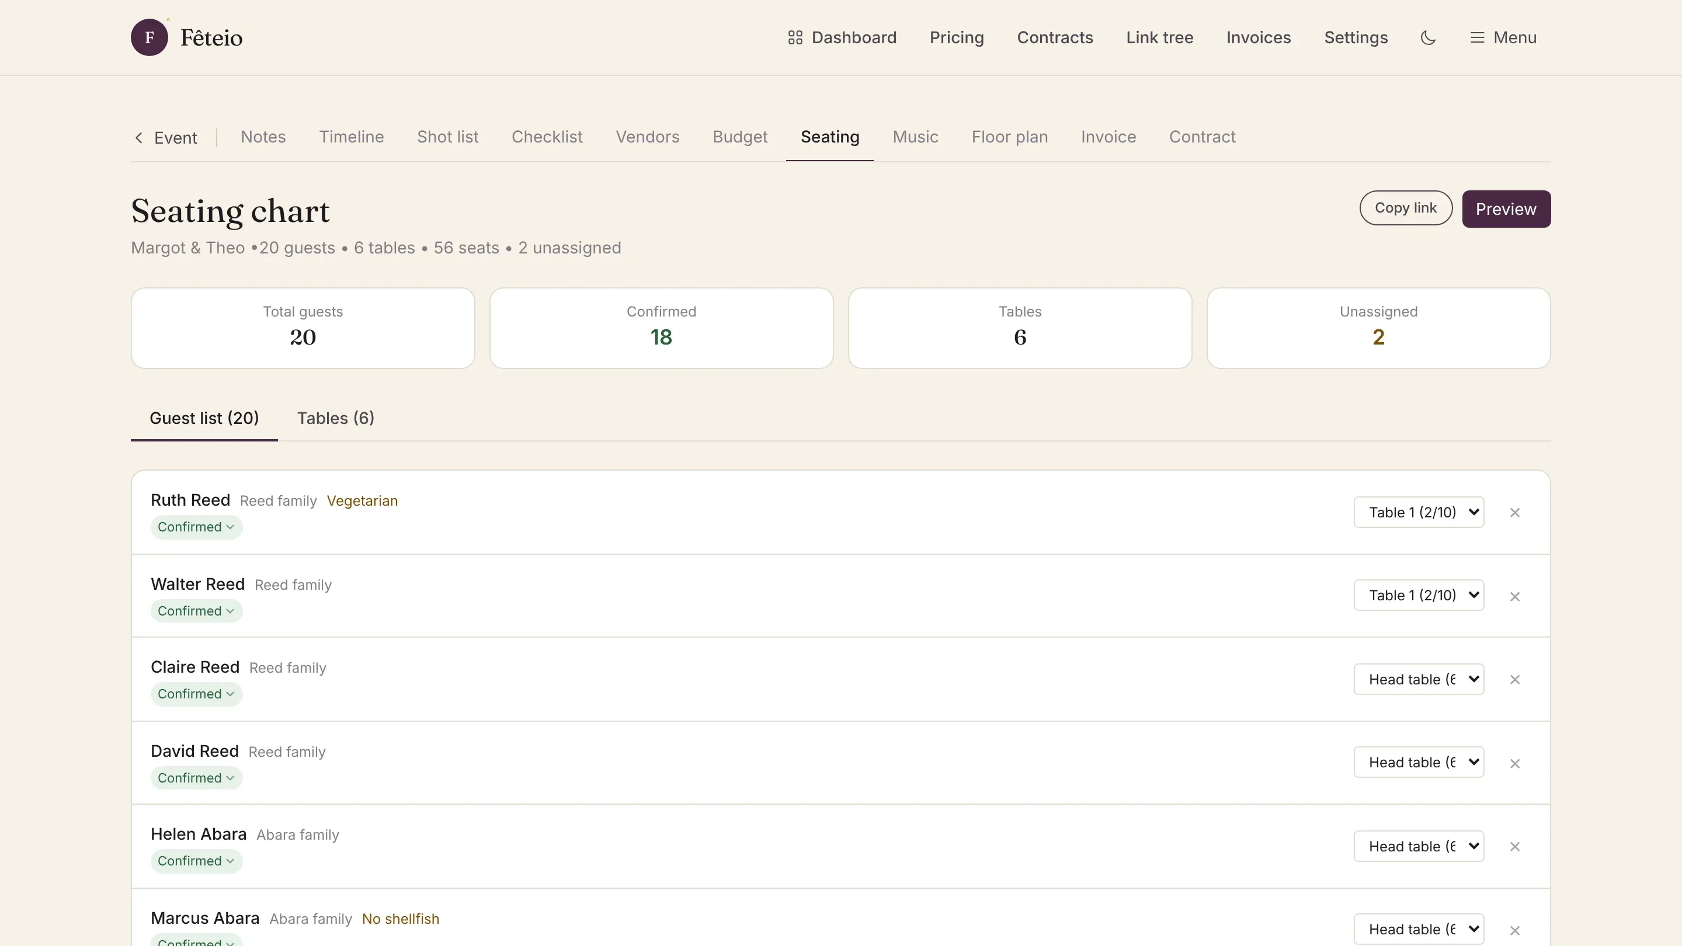This screenshot has height=946, width=1682.
Task: Click Marcus Abara's No shellfish label
Action: coord(400,919)
